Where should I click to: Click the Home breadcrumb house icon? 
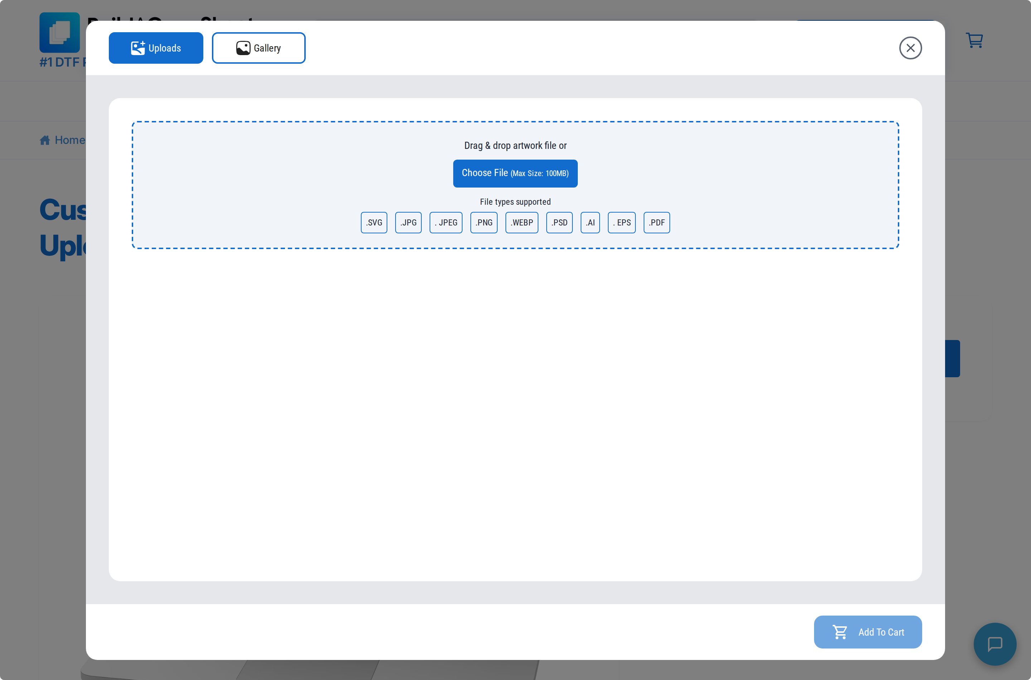(45, 140)
